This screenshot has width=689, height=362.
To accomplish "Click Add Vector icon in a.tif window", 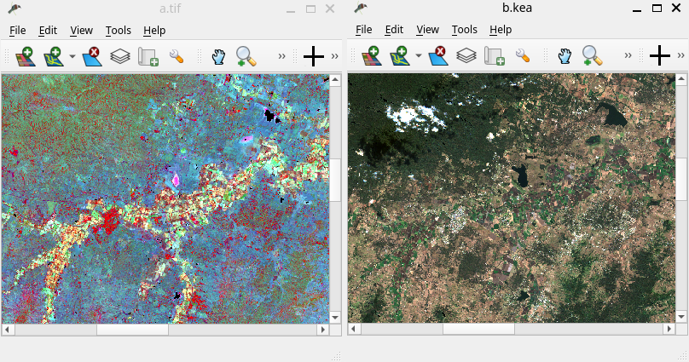I will pyautogui.click(x=54, y=56).
